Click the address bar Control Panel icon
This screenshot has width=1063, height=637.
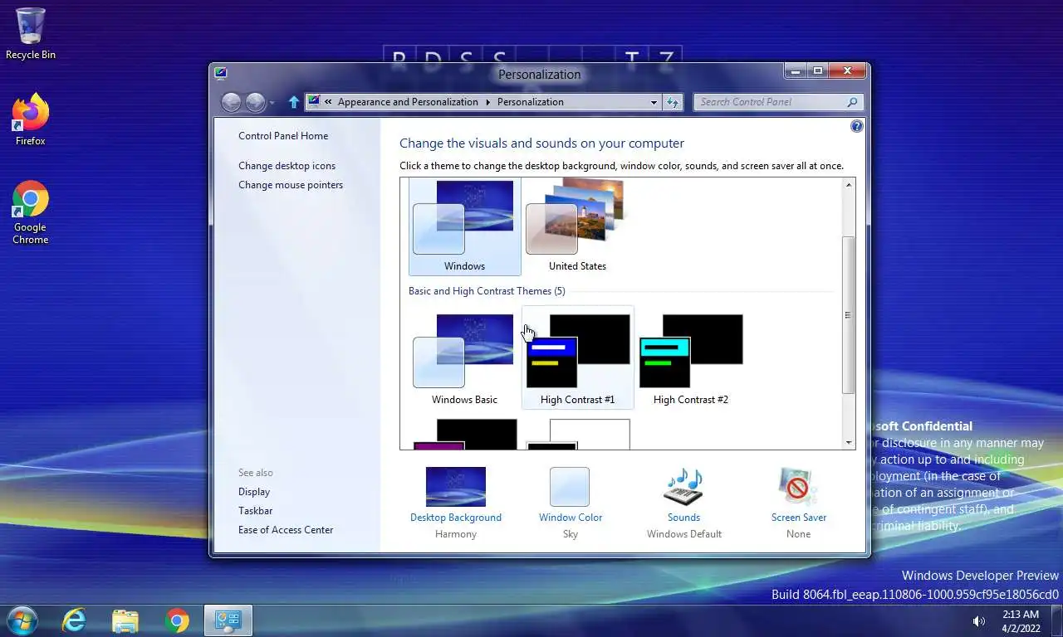[313, 102]
